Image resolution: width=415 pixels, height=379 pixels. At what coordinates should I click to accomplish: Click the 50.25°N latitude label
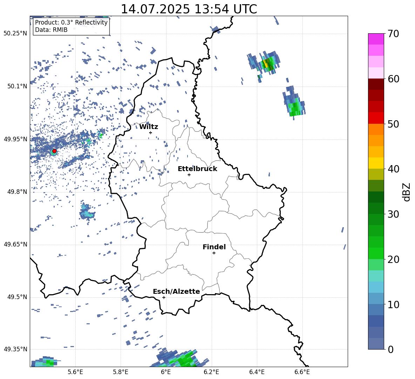pyautogui.click(x=15, y=34)
